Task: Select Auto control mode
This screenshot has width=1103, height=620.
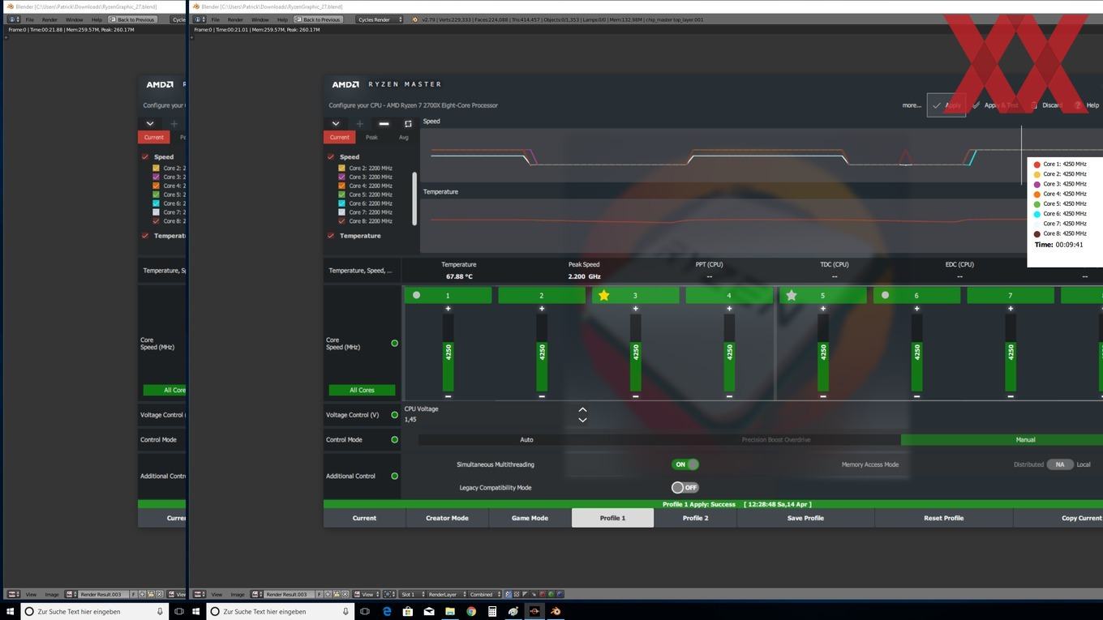Action: click(526, 440)
